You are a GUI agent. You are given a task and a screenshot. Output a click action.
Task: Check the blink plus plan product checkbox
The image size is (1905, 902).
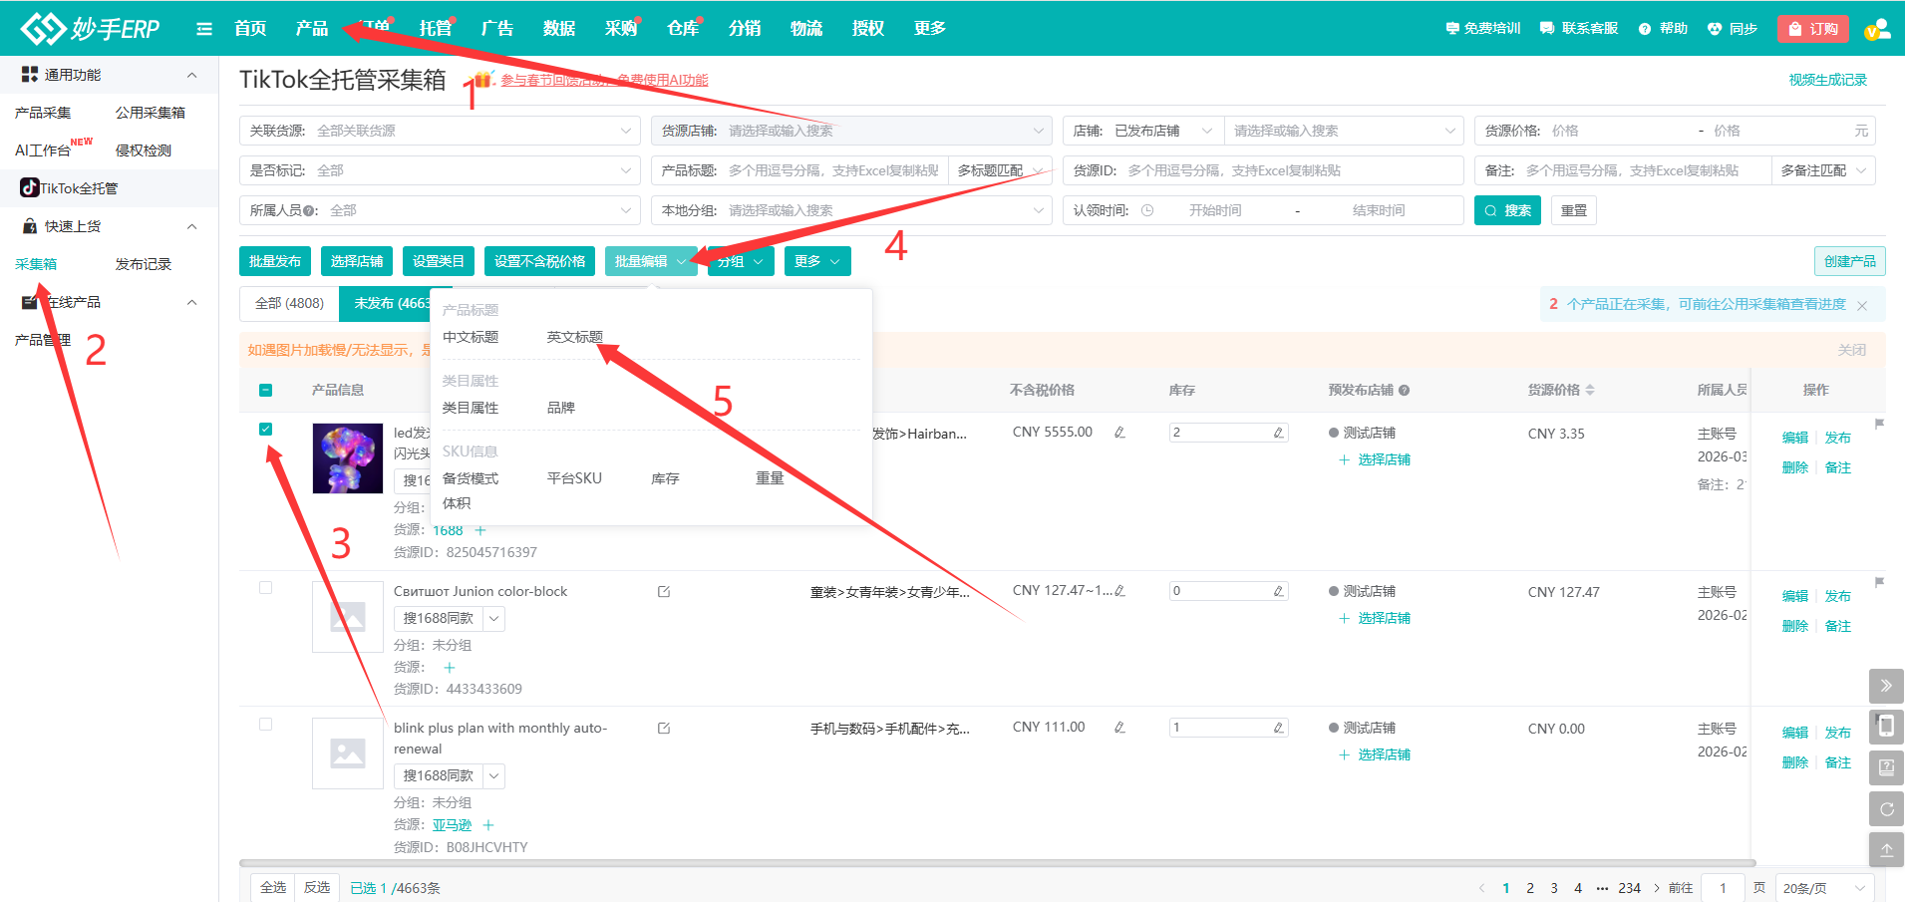[265, 725]
